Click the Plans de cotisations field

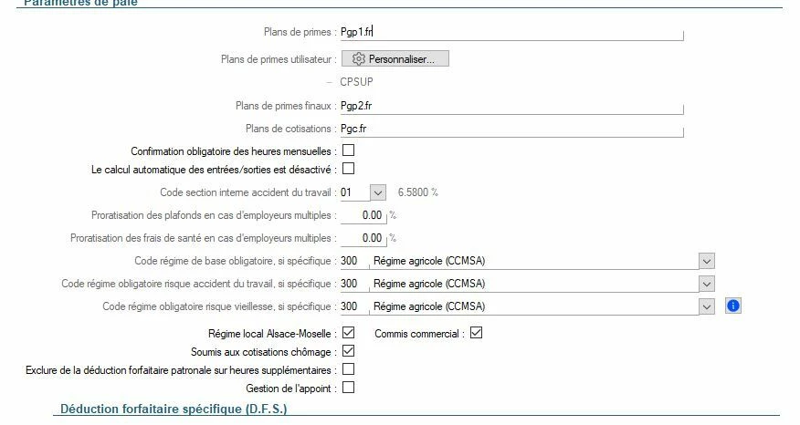click(x=511, y=129)
